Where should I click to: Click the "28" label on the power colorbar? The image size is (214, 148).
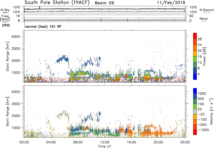tap(200, 39)
